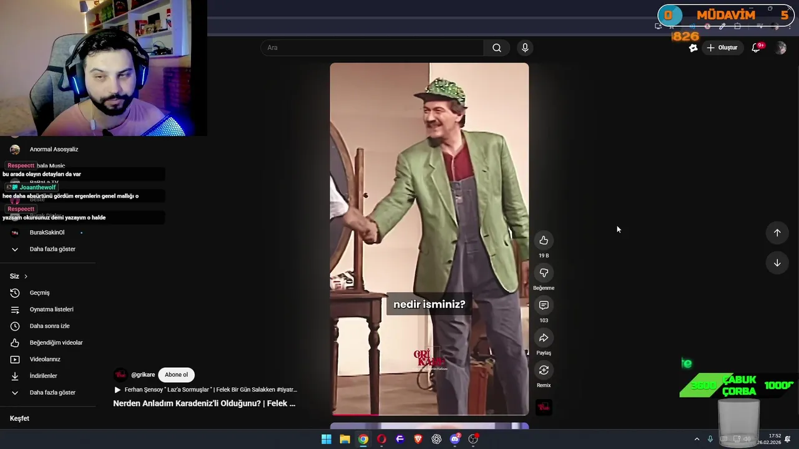The height and width of the screenshot is (449, 799).
Task: Open the YouTube account avatar menu
Action: point(780,47)
